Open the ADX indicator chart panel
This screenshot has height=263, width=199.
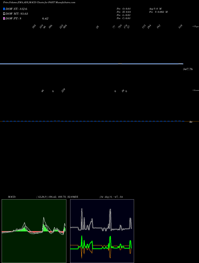(x=102, y=231)
